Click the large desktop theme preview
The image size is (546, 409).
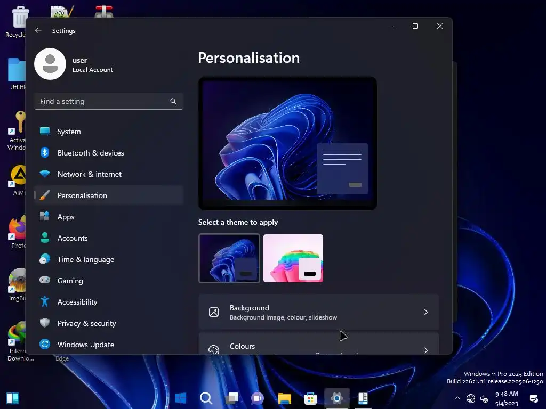[287, 143]
